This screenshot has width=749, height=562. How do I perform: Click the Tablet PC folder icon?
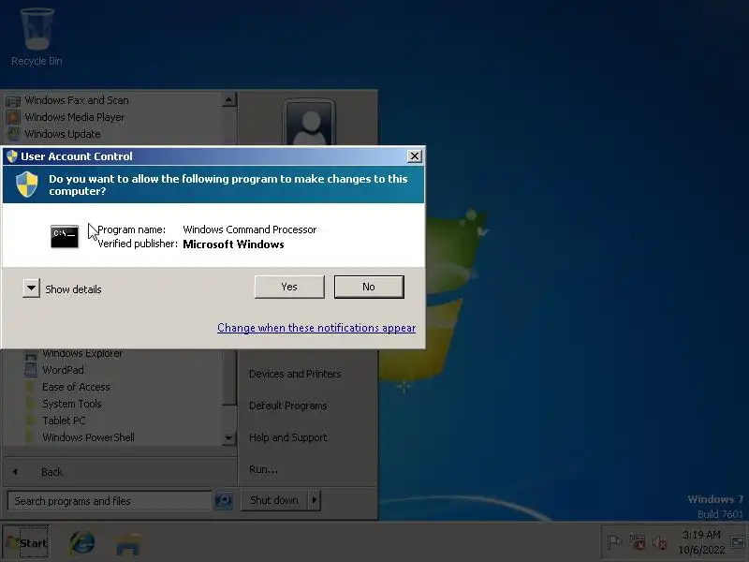click(x=31, y=421)
